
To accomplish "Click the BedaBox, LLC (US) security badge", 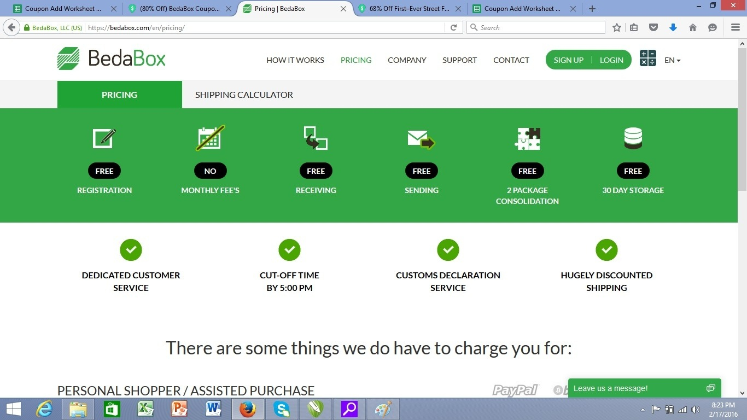I will [x=53, y=27].
